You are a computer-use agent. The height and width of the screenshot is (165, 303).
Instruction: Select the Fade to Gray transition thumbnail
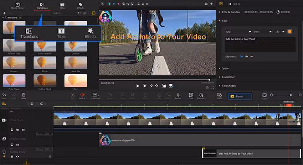[x=14, y=46]
